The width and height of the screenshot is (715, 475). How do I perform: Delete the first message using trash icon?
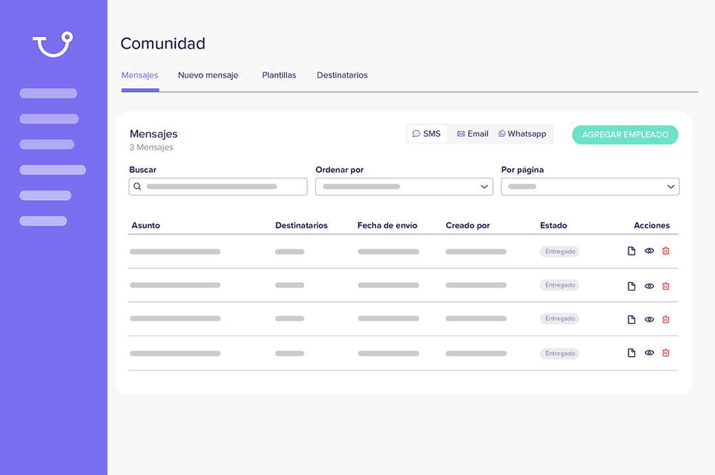665,251
